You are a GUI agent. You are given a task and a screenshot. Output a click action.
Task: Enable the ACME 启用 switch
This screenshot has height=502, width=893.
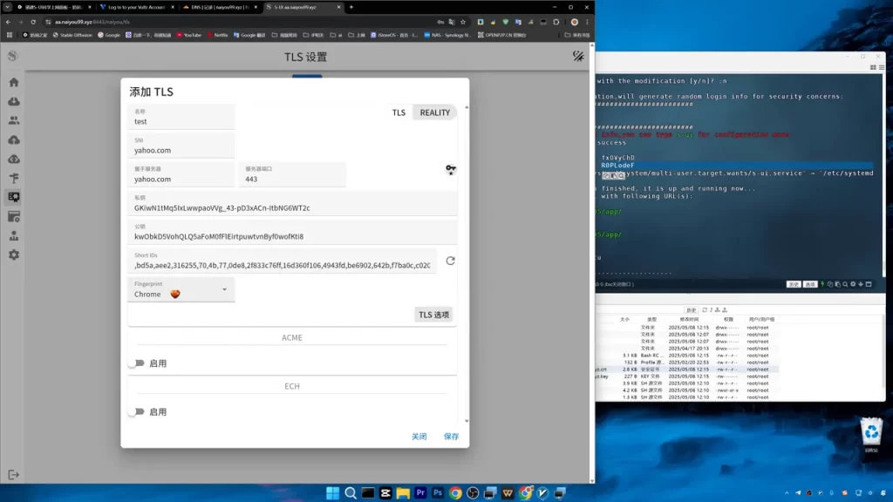point(137,363)
